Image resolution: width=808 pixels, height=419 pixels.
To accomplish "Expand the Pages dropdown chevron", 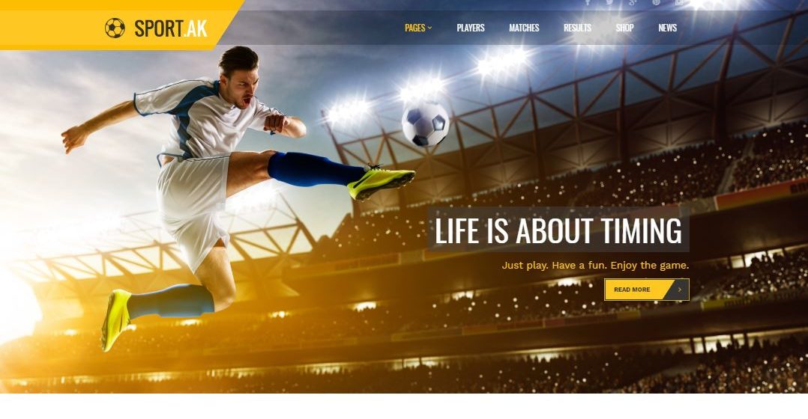I will click(429, 28).
